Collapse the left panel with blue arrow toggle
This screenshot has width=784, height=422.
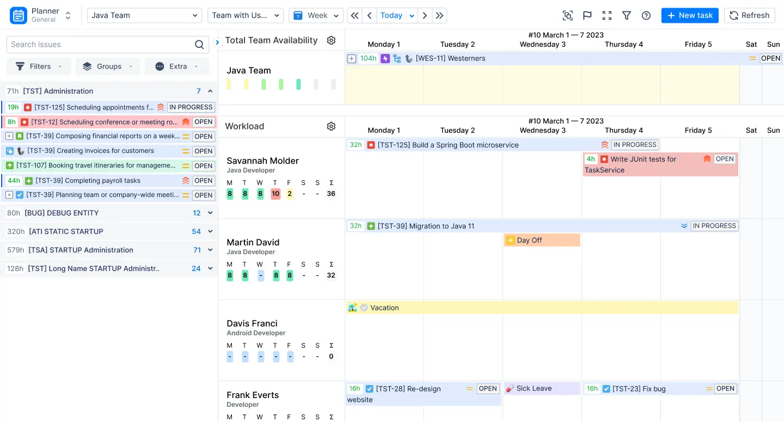pyautogui.click(x=217, y=42)
